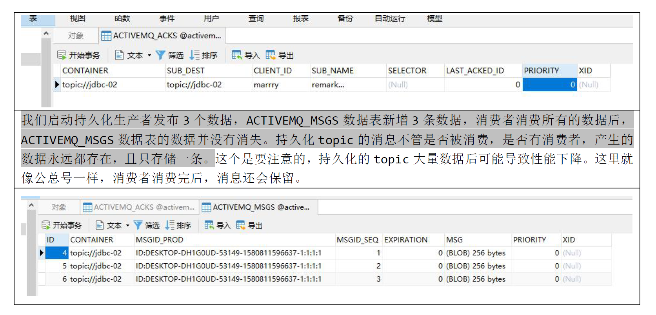Expand 文本 dropdown arrow in upper toolbar

coord(149,55)
